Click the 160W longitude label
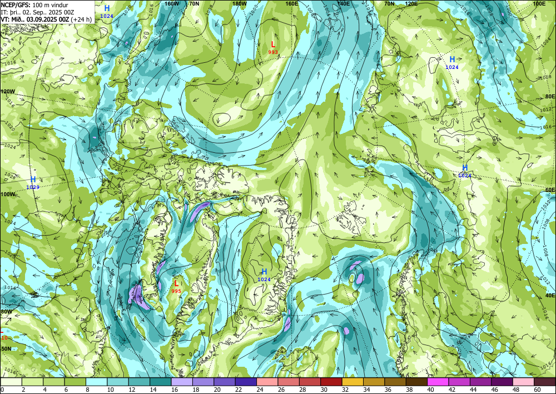 pyautogui.click(x=172, y=3)
